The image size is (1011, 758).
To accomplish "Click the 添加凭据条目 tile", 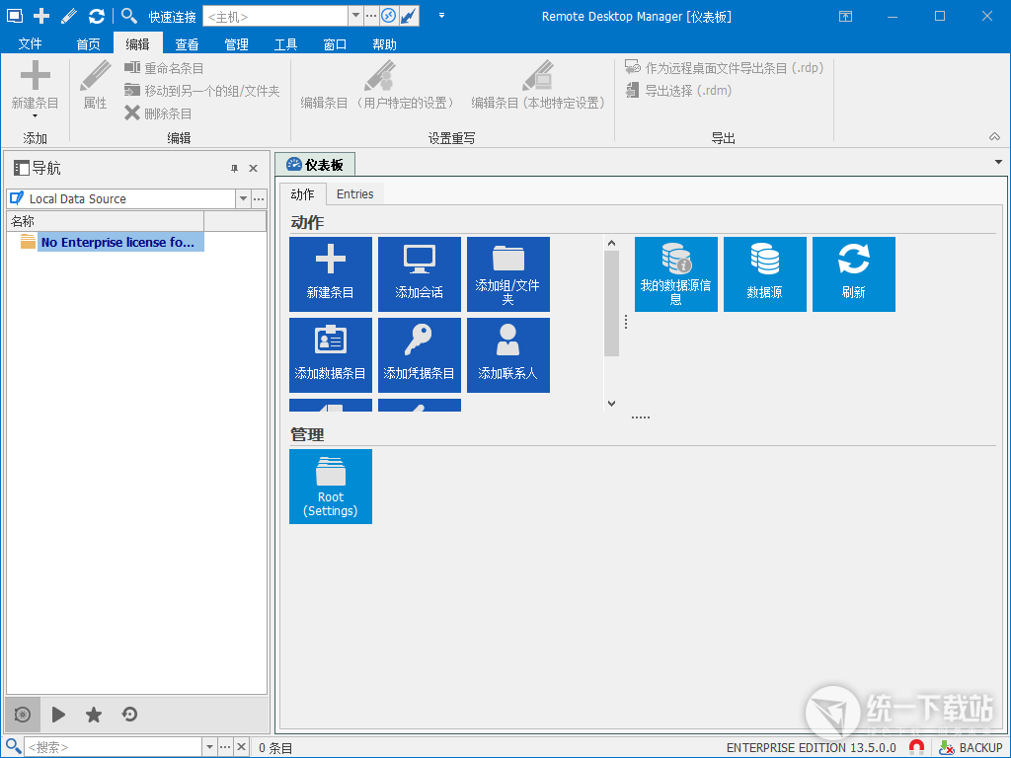I will pos(420,355).
